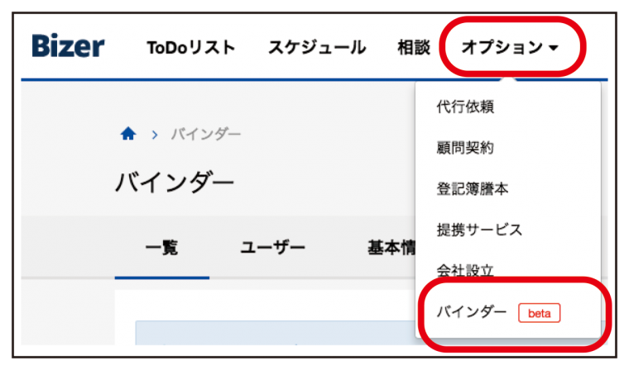Go home via the breadcrumb house icon
The height and width of the screenshot is (370, 629).
tap(128, 133)
